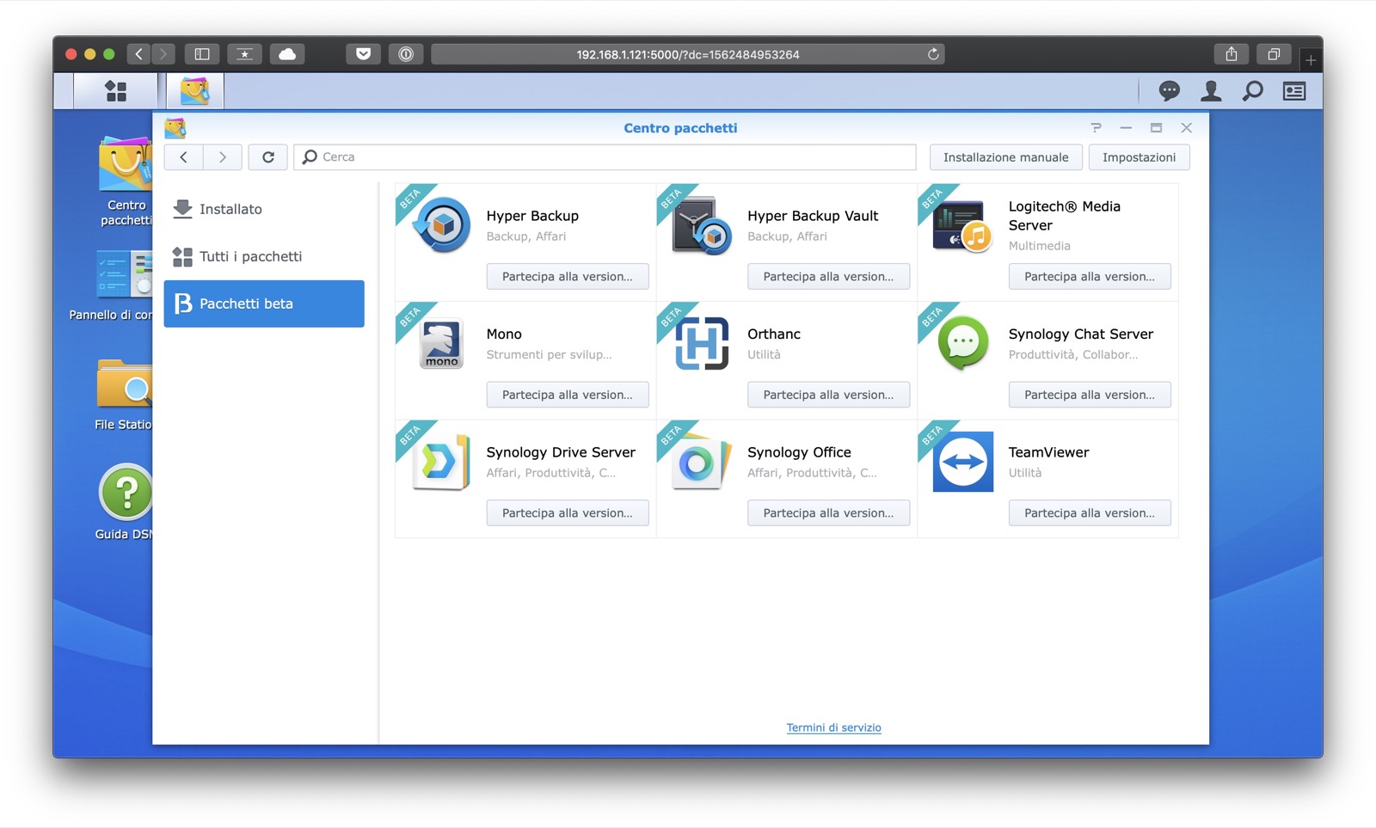This screenshot has width=1376, height=828.
Task: Go back in Centro pacchetti
Action: [184, 157]
